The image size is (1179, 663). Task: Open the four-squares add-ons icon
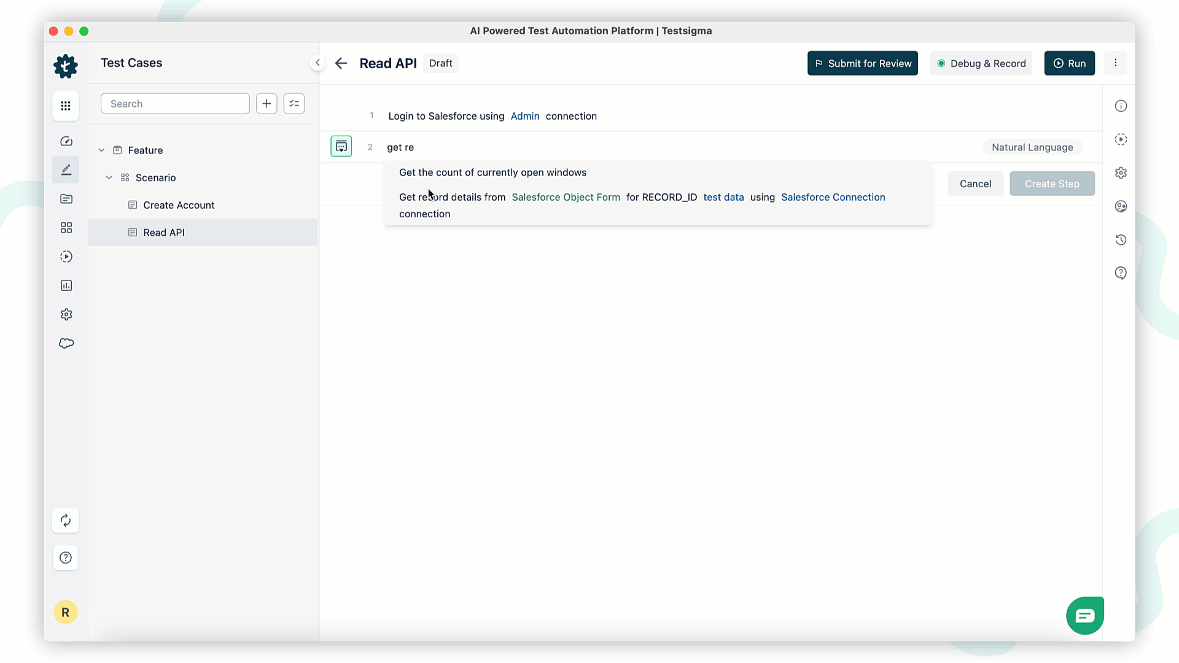pos(66,228)
